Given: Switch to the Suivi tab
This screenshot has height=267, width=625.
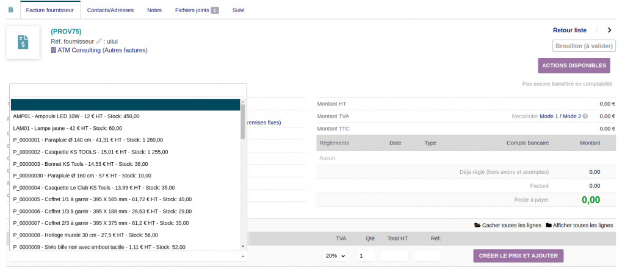Looking at the screenshot, I should (239, 10).
